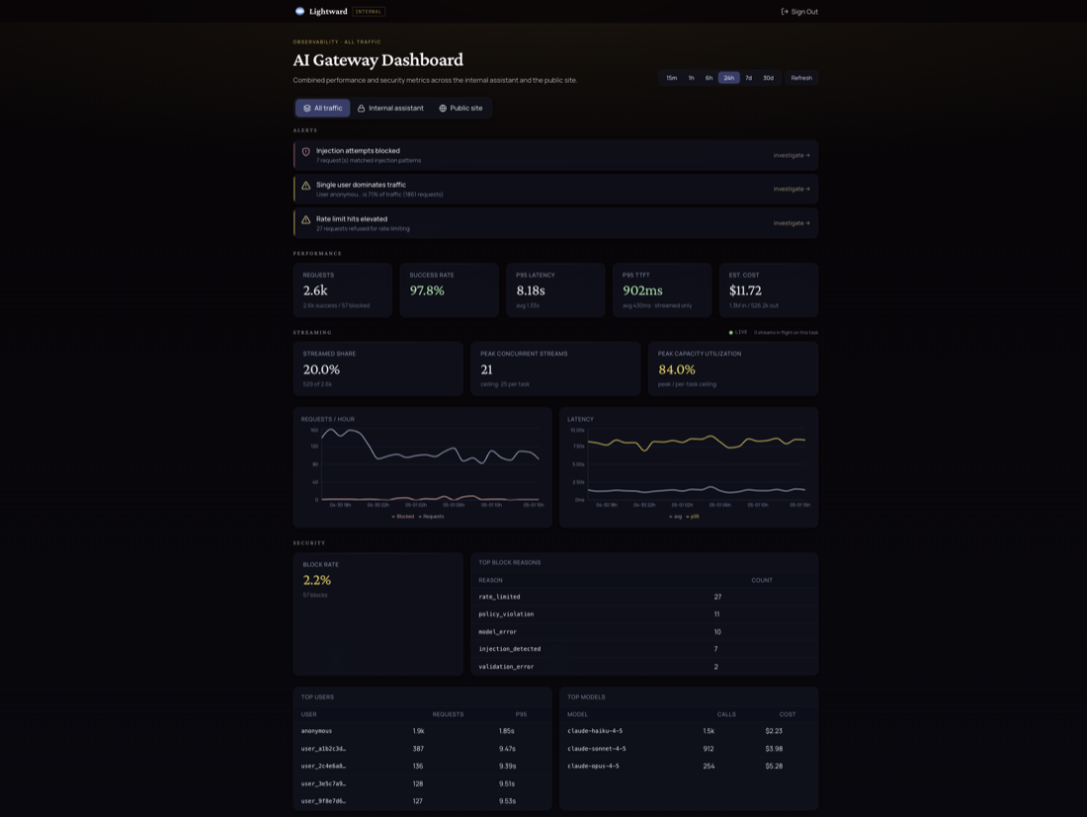Click the claude-haiku-4-5 model row
Image resolution: width=1087 pixels, height=817 pixels.
(689, 731)
